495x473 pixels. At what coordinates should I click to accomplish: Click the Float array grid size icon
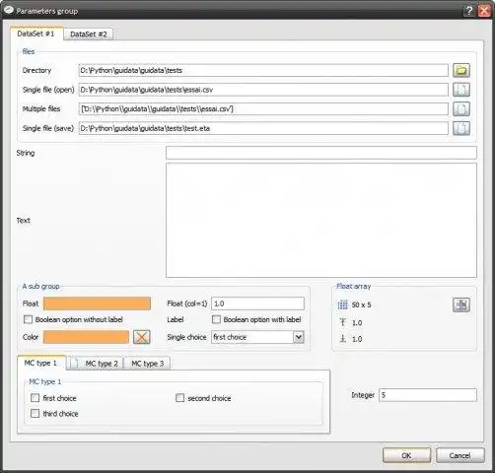pos(342,304)
